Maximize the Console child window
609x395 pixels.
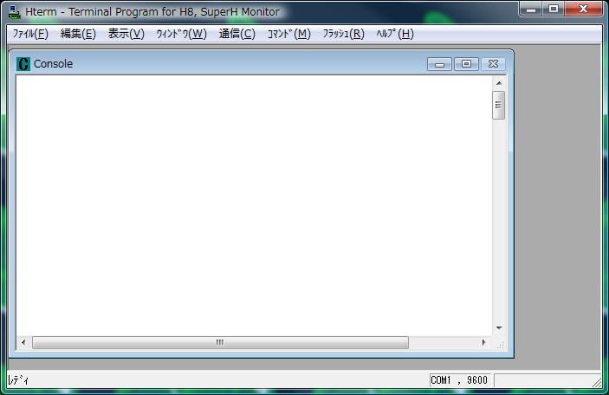click(x=466, y=64)
